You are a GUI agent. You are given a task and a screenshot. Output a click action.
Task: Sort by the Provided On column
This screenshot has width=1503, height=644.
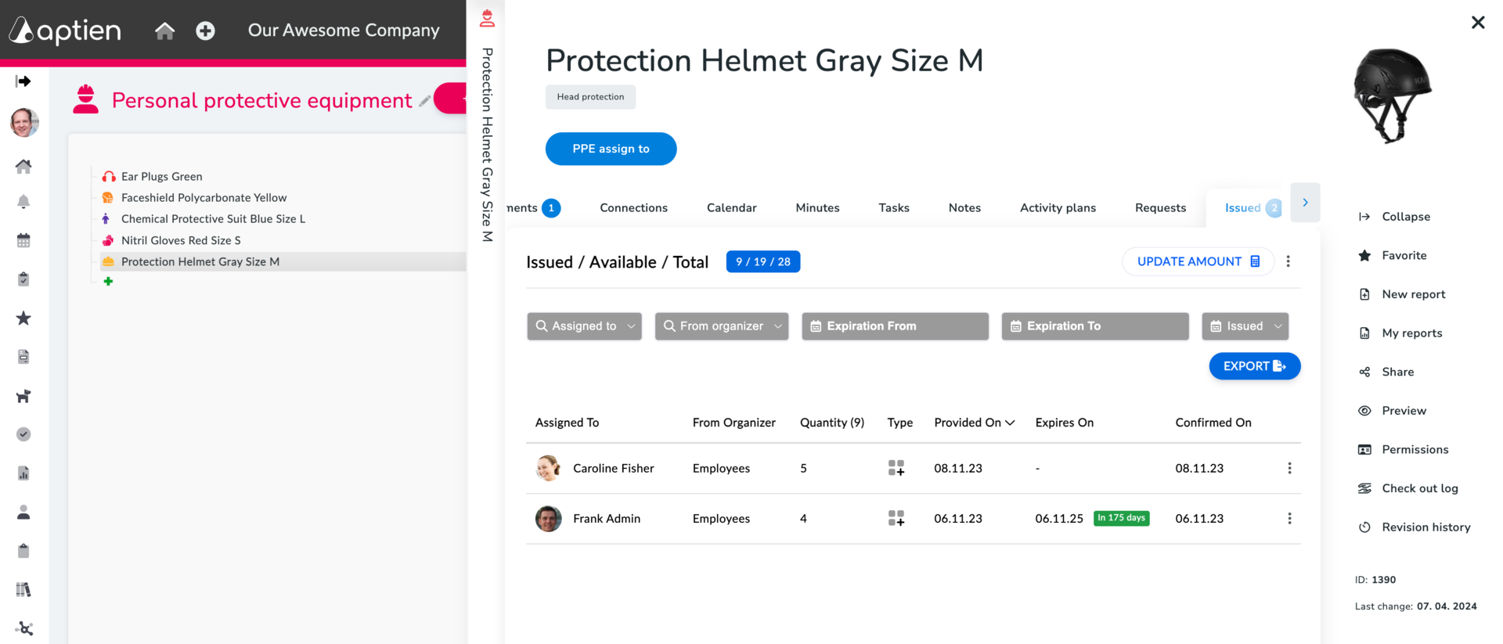coord(974,423)
